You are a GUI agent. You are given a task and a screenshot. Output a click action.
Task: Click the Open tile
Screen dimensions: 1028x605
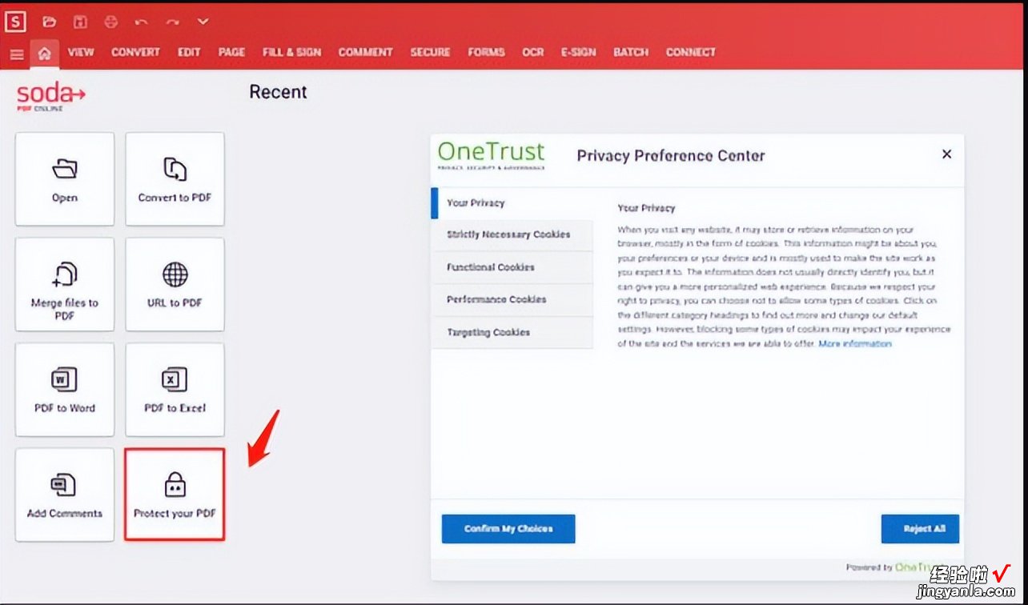pyautogui.click(x=65, y=179)
